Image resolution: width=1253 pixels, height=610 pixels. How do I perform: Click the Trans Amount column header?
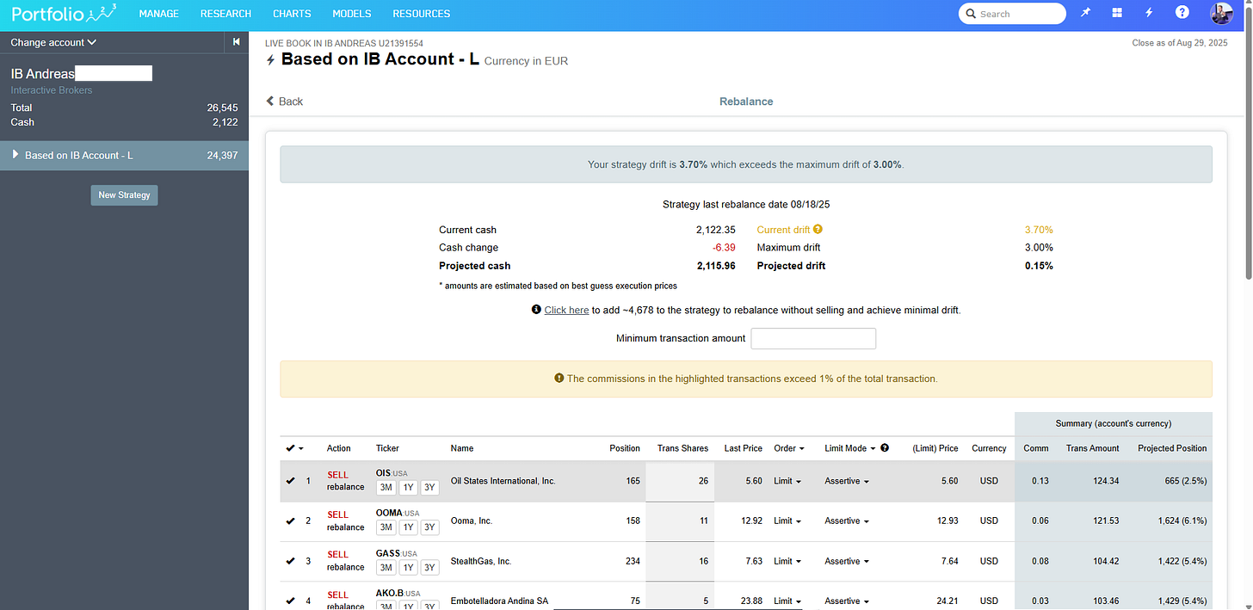pyautogui.click(x=1092, y=448)
